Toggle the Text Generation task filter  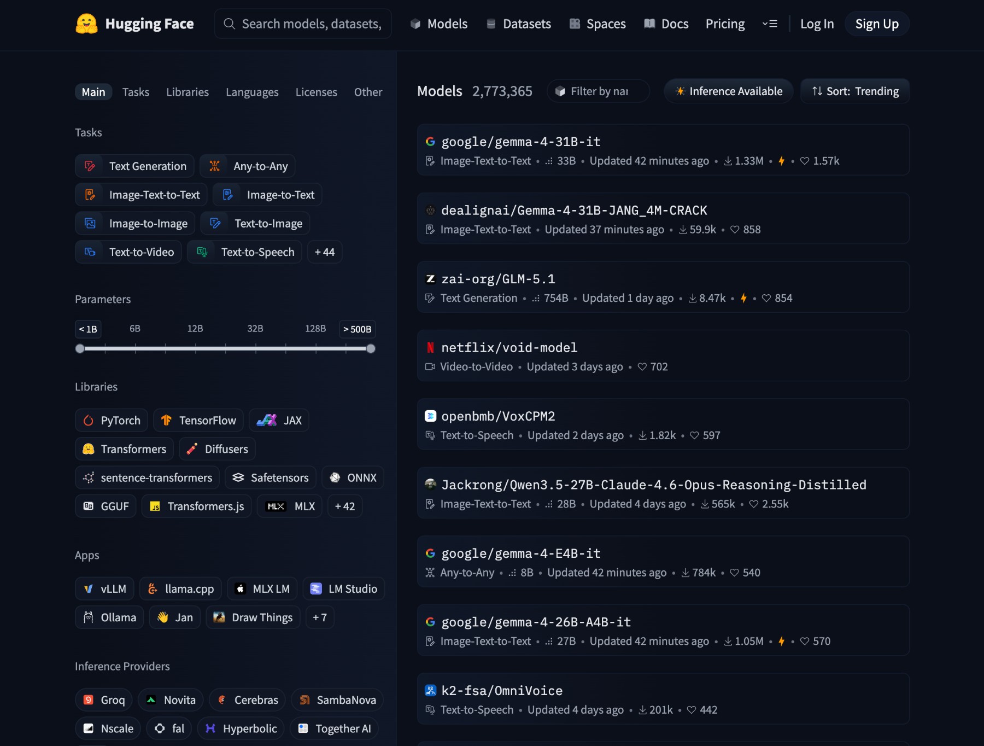click(134, 166)
